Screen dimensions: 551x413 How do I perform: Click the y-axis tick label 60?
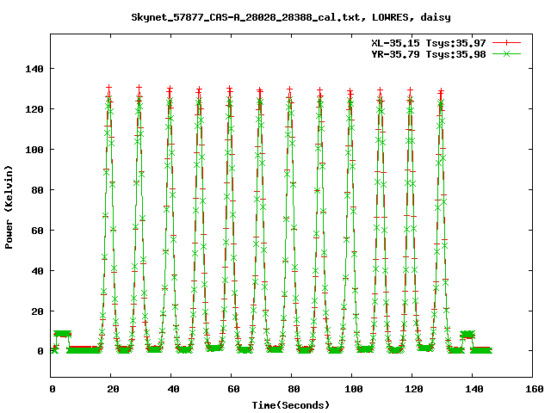37,231
